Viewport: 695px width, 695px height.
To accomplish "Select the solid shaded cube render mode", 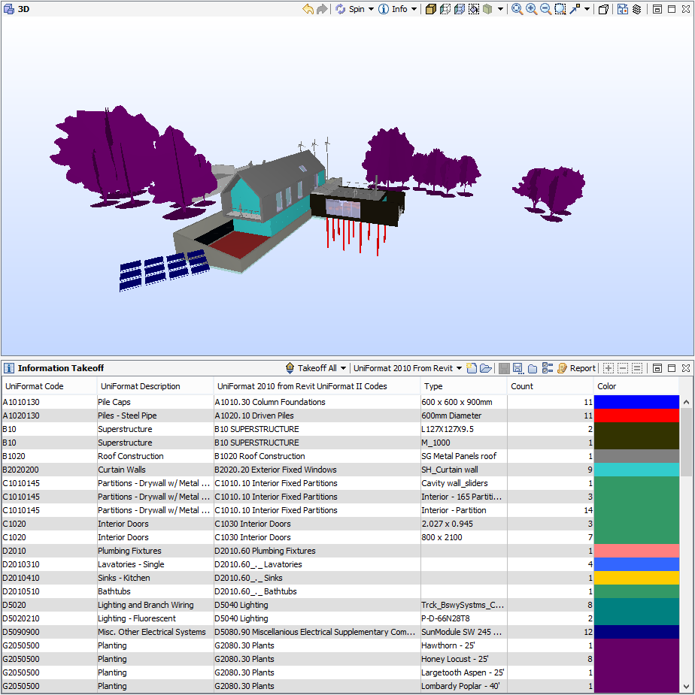I will click(x=430, y=9).
